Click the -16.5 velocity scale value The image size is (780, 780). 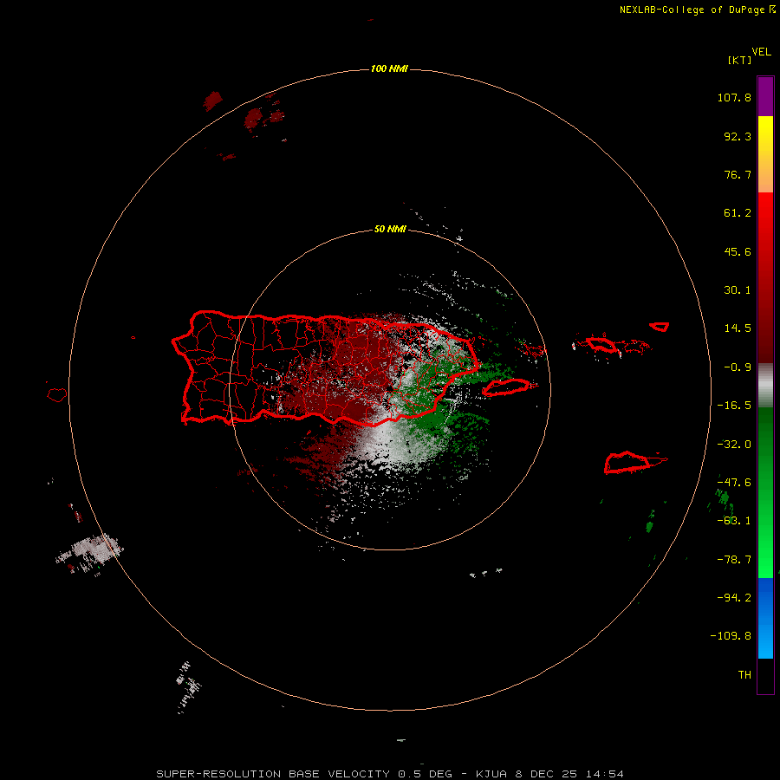734,406
